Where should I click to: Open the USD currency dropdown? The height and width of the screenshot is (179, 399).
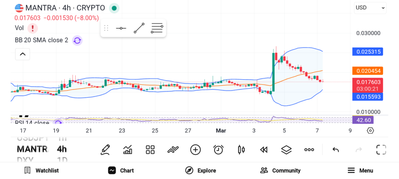tap(370, 8)
